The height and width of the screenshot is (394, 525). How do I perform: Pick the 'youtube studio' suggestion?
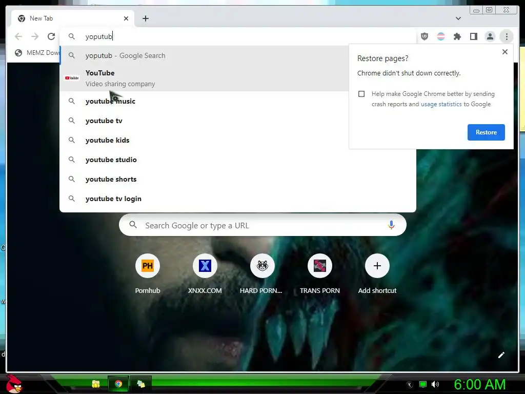coord(238,160)
